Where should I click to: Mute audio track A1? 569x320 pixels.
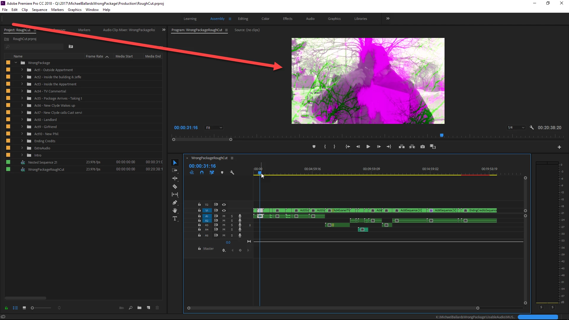pyautogui.click(x=224, y=216)
